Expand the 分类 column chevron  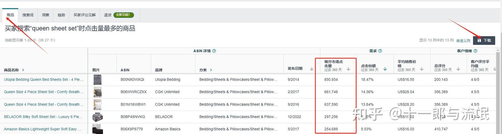[x=211, y=70]
